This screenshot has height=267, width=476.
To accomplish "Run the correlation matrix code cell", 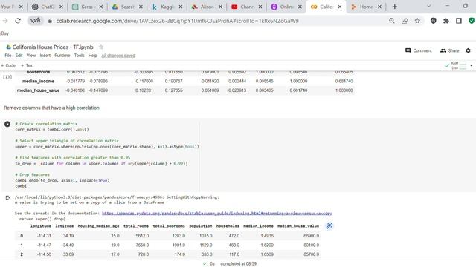I will (x=7, y=124).
